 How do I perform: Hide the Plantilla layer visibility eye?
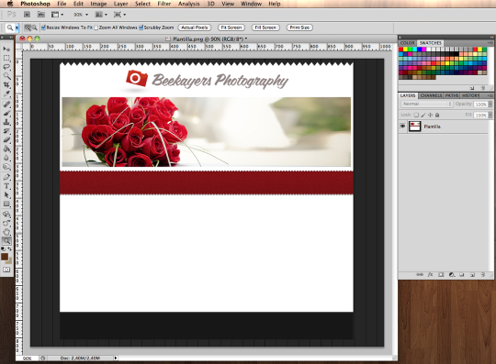click(x=402, y=127)
